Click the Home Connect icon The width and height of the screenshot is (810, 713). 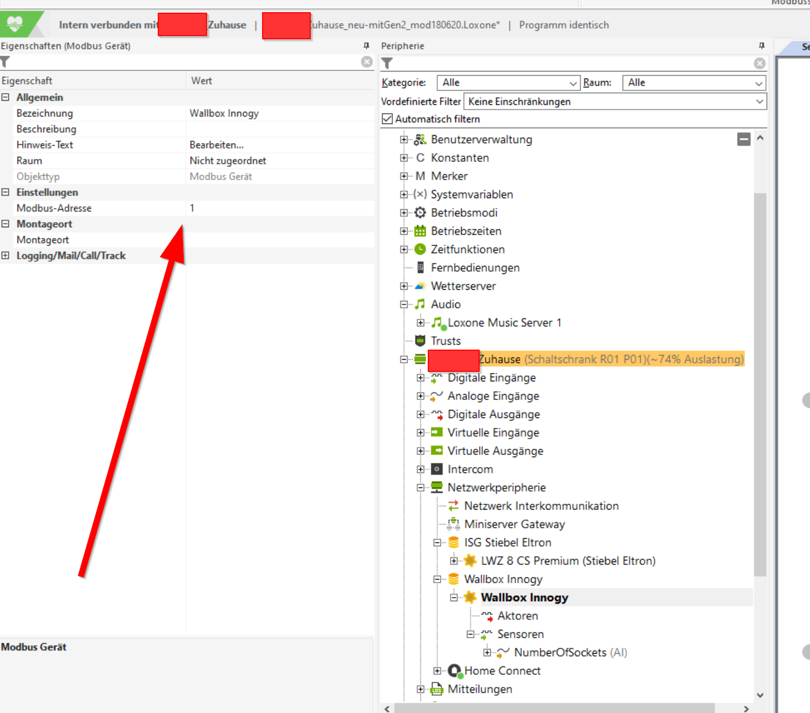[455, 671]
